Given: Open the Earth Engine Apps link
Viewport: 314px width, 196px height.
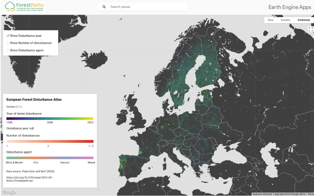Looking at the screenshot, I should tap(290, 7).
